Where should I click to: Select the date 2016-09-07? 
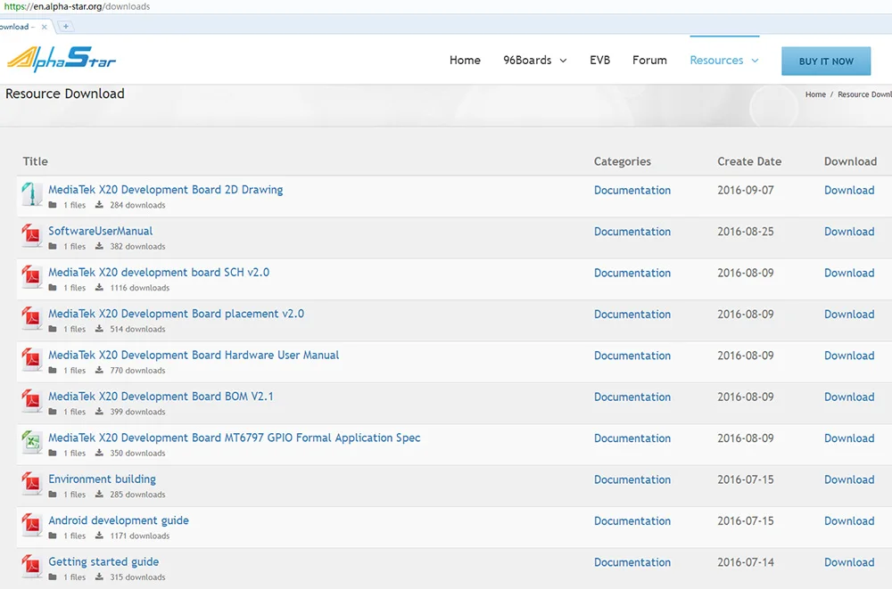point(745,191)
